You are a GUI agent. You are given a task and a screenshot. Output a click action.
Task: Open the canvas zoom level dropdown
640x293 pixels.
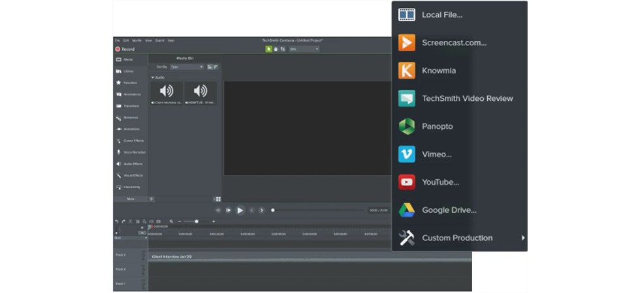304,49
